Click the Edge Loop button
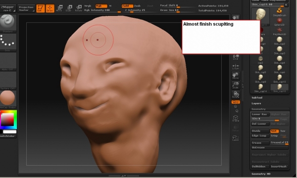 [260, 135]
